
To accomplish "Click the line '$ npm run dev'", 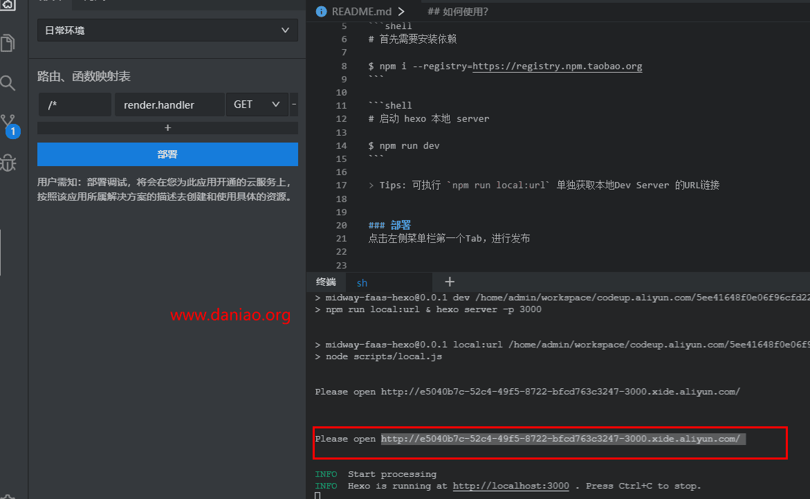I will (404, 146).
